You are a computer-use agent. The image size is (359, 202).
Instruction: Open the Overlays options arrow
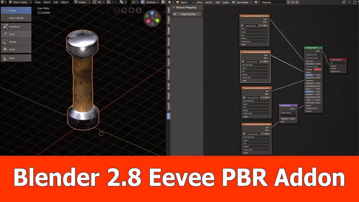(158, 2)
